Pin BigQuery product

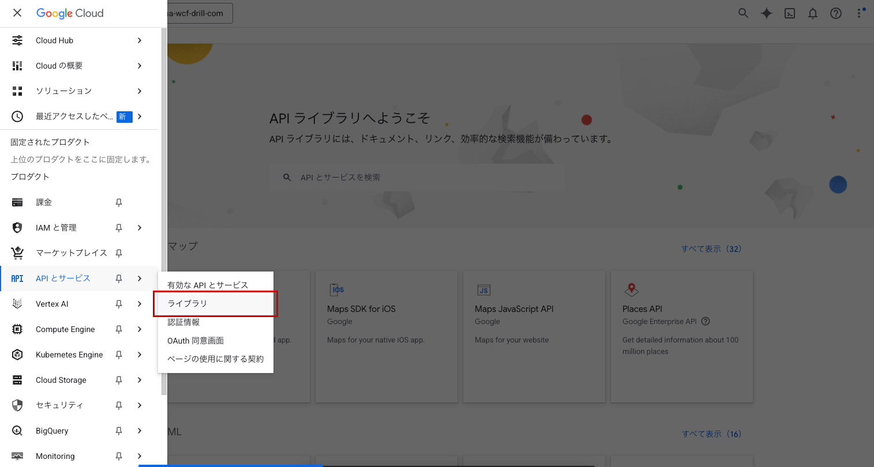click(119, 431)
